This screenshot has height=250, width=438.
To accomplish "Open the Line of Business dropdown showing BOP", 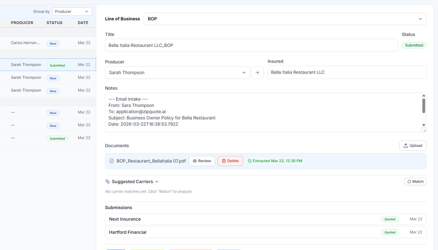I will 284,19.
